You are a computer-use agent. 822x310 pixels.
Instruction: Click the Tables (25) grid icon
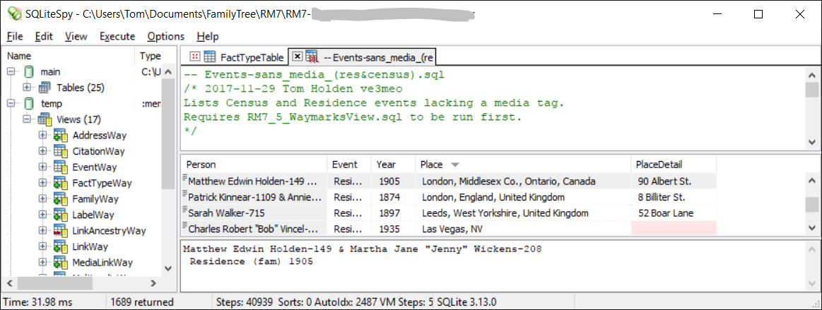[x=45, y=88]
